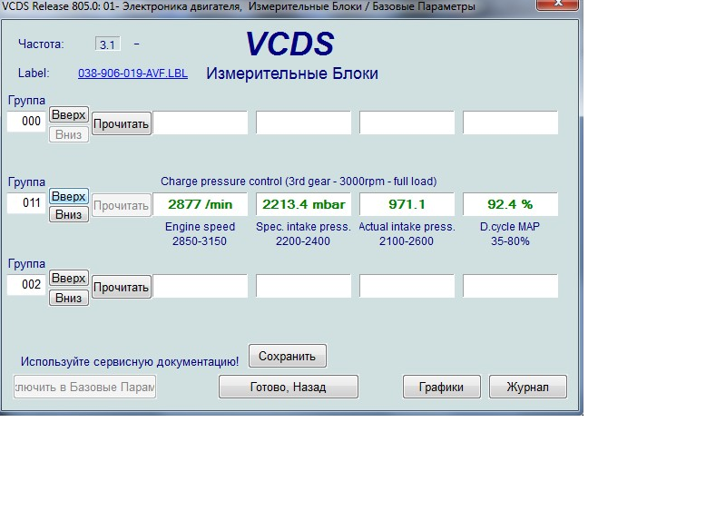
Task: Click the second empty field of group 000
Action: click(303, 123)
